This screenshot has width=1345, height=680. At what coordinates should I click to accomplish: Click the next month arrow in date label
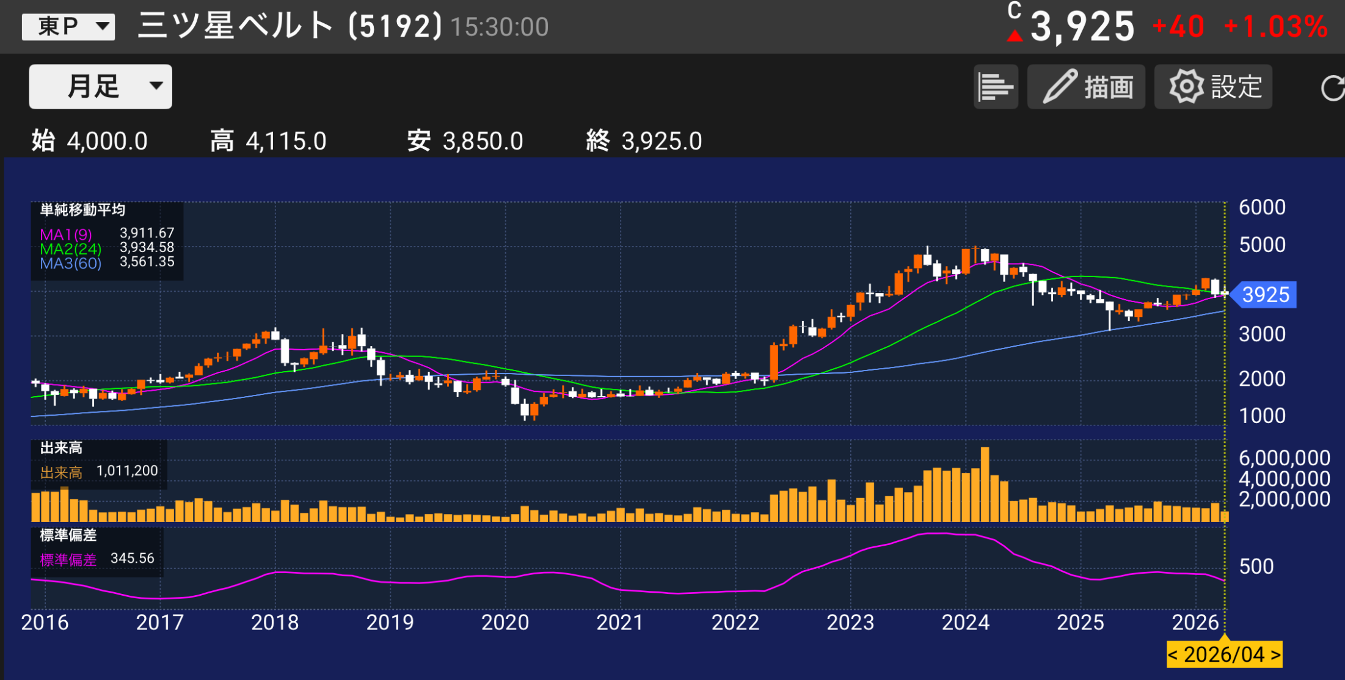(x=1275, y=654)
